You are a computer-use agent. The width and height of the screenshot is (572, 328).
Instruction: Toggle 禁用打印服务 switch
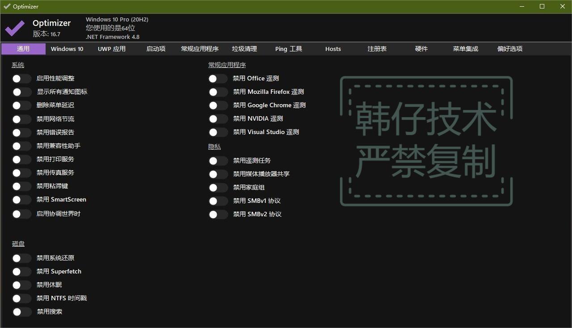tap(22, 160)
